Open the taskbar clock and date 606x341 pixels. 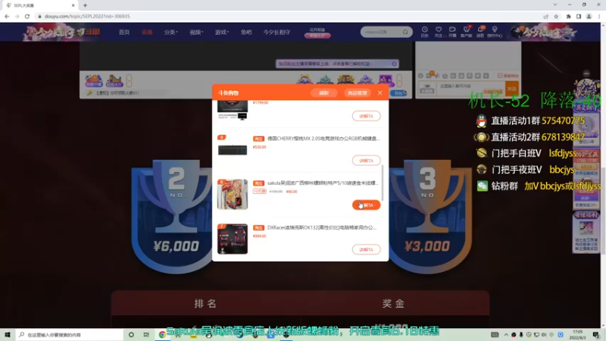(x=577, y=334)
